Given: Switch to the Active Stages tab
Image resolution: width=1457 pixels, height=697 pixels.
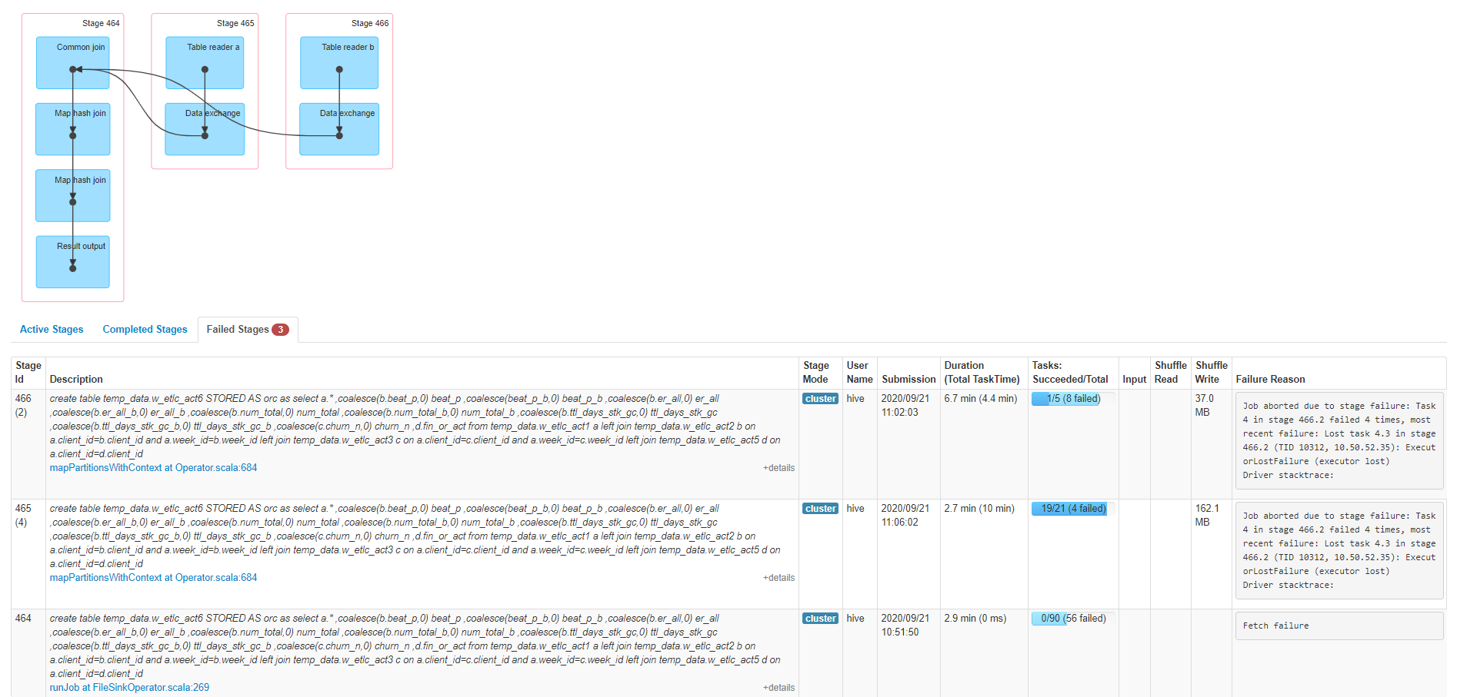Looking at the screenshot, I should coord(52,329).
